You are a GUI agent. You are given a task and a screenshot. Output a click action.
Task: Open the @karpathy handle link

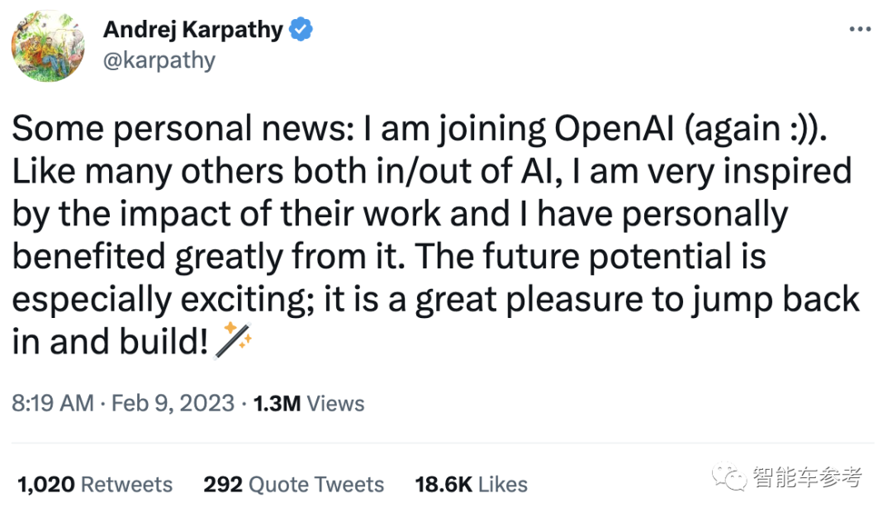tap(159, 60)
